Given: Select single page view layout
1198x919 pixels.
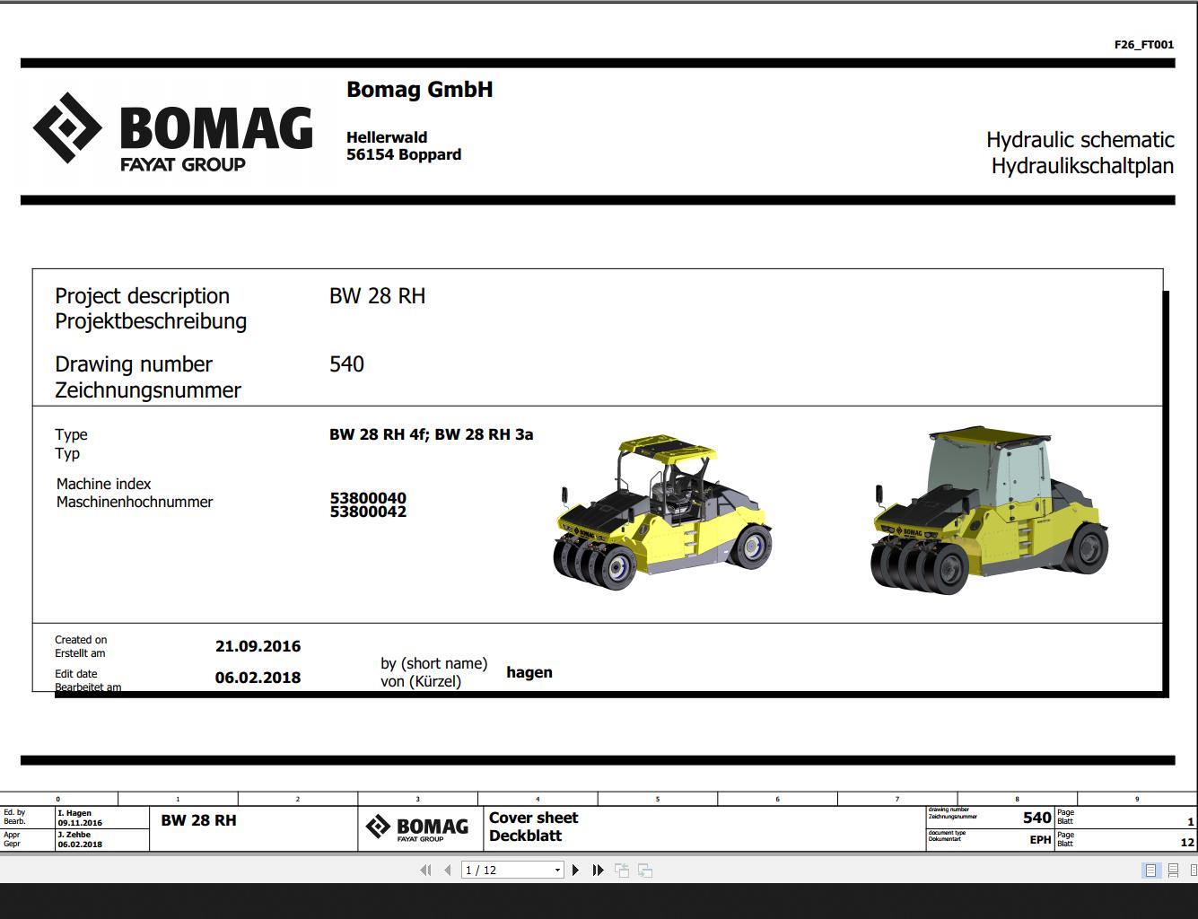Looking at the screenshot, I should pos(1150,871).
